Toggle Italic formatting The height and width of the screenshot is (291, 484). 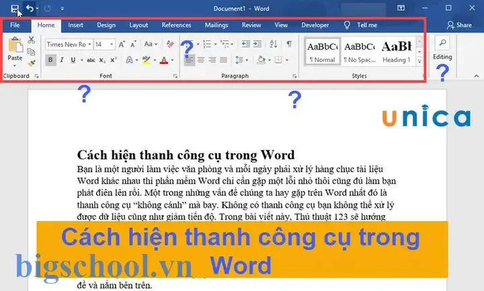pyautogui.click(x=62, y=60)
